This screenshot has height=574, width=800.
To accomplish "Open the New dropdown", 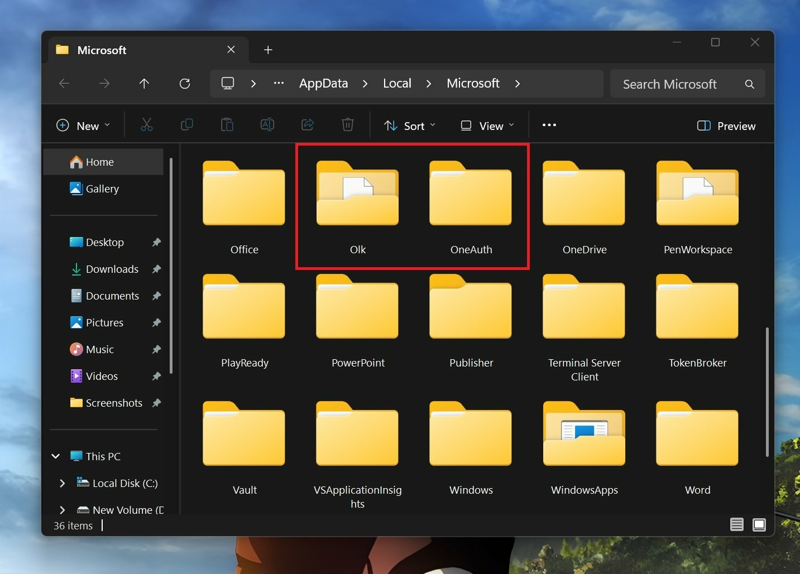I will (83, 125).
